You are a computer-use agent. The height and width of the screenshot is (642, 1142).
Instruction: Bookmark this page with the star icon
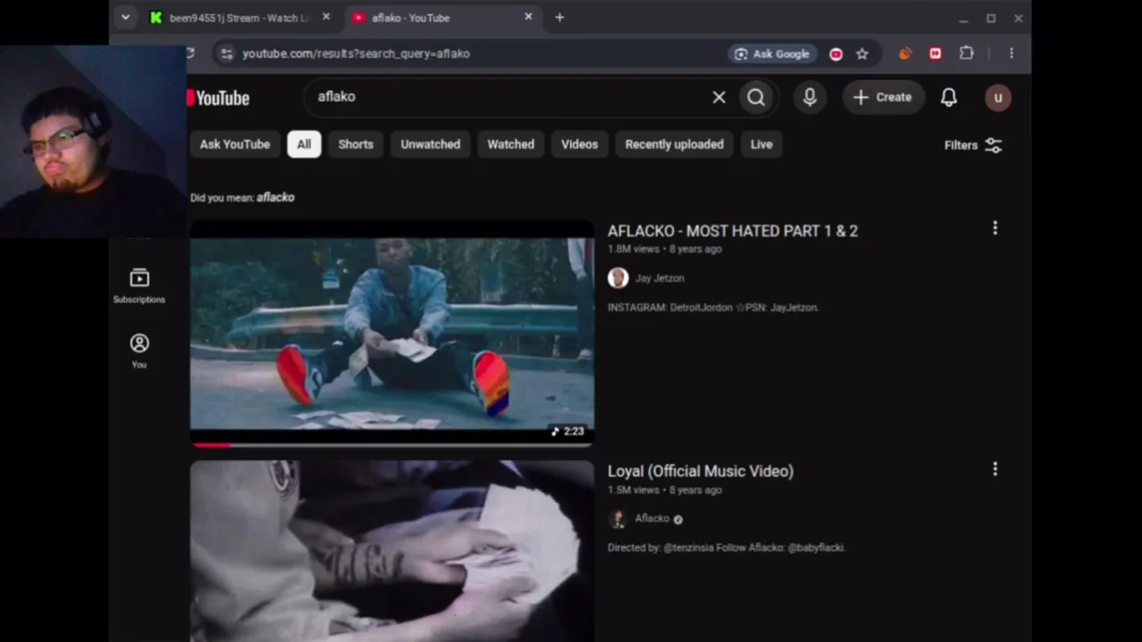pyautogui.click(x=862, y=53)
